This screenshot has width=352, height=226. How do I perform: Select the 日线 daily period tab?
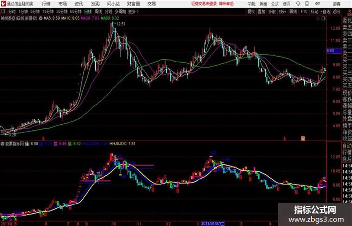click(88, 12)
